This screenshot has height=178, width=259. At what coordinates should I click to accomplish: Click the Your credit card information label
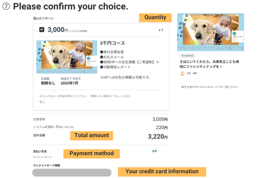click(162, 171)
